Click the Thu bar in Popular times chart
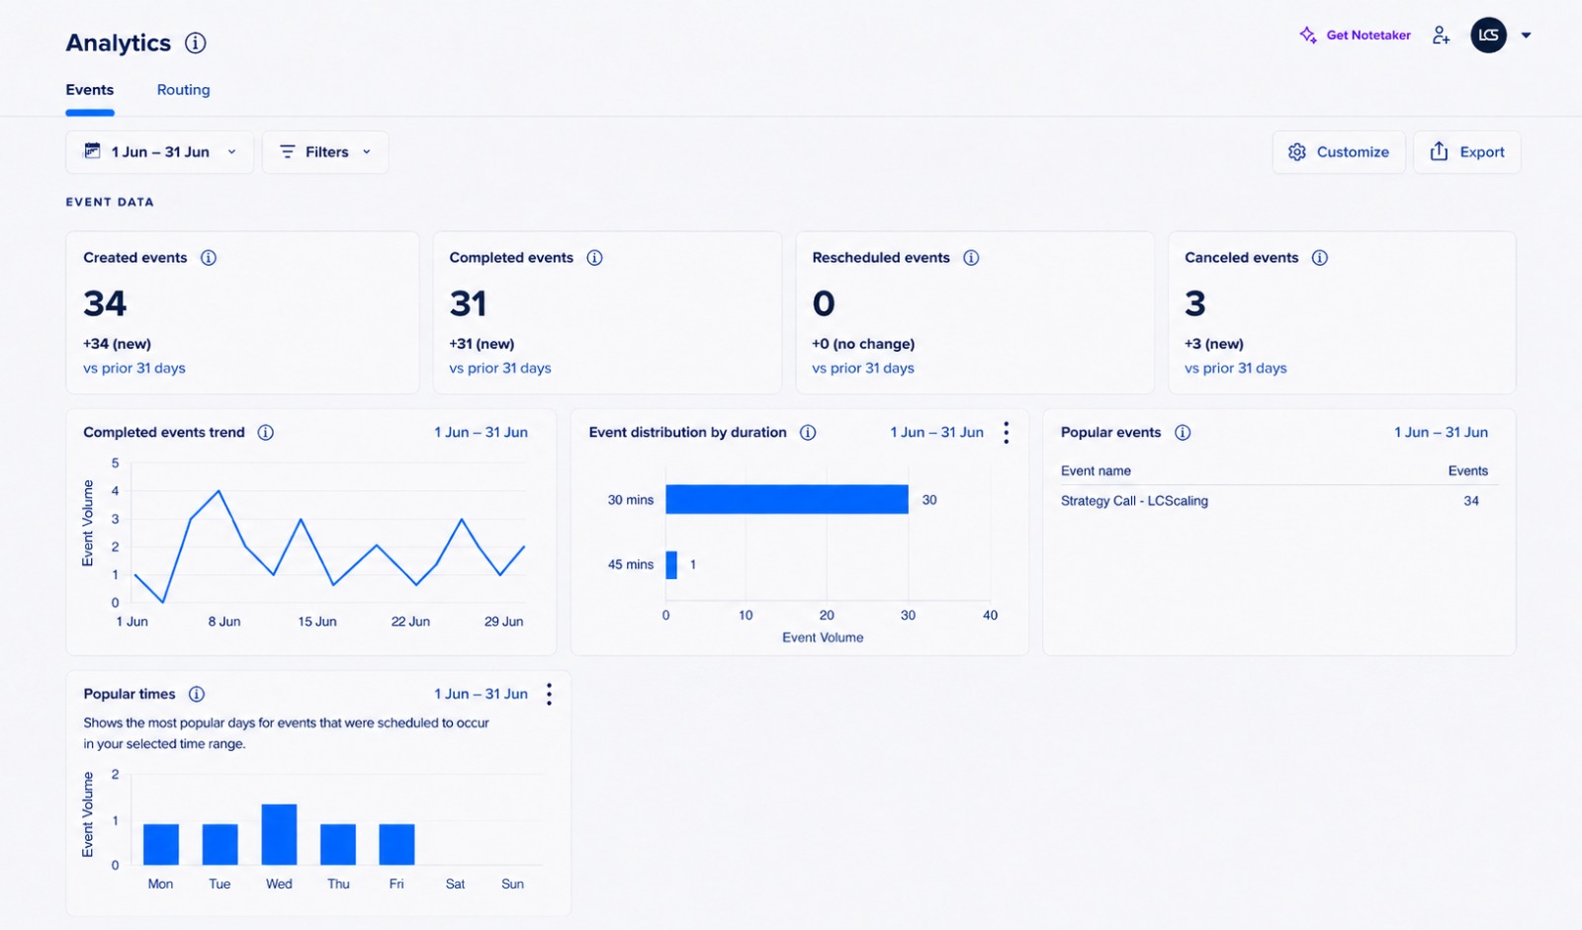 point(338,845)
